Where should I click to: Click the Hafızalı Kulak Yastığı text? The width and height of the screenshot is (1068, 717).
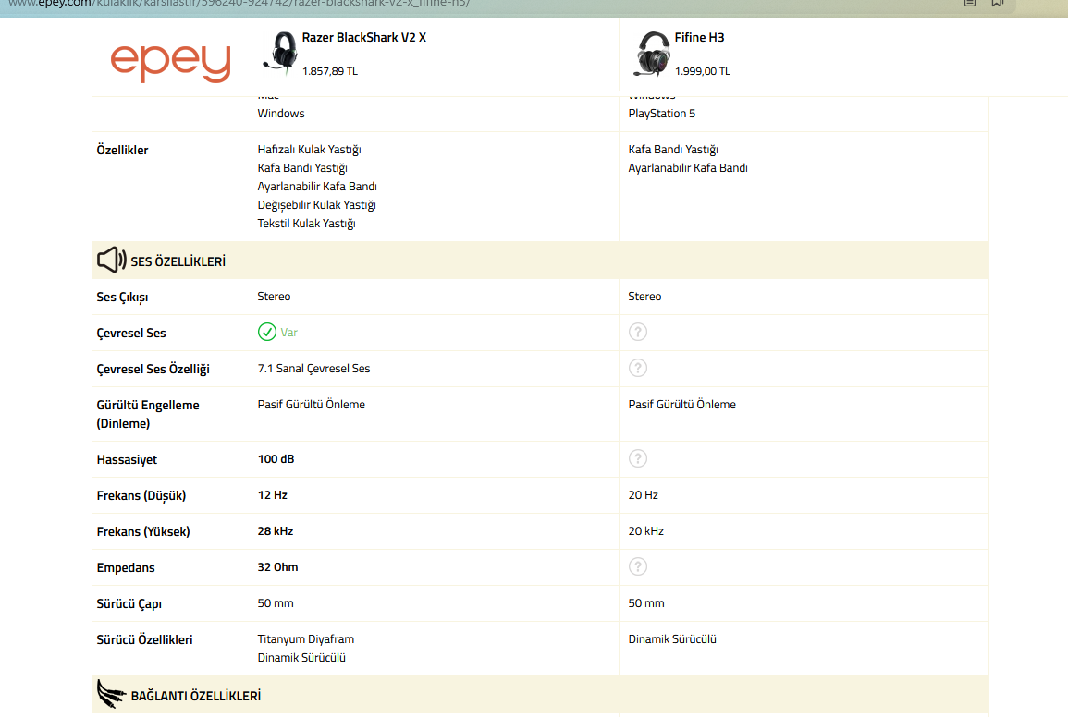[x=309, y=150]
